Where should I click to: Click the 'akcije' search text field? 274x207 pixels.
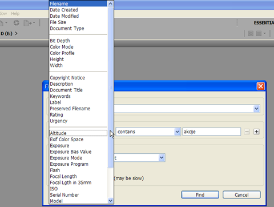pos(212,132)
